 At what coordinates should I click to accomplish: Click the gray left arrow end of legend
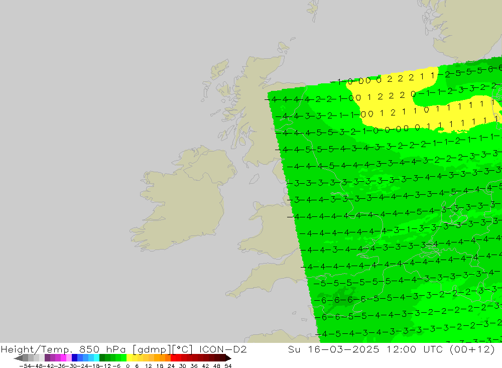point(18,358)
